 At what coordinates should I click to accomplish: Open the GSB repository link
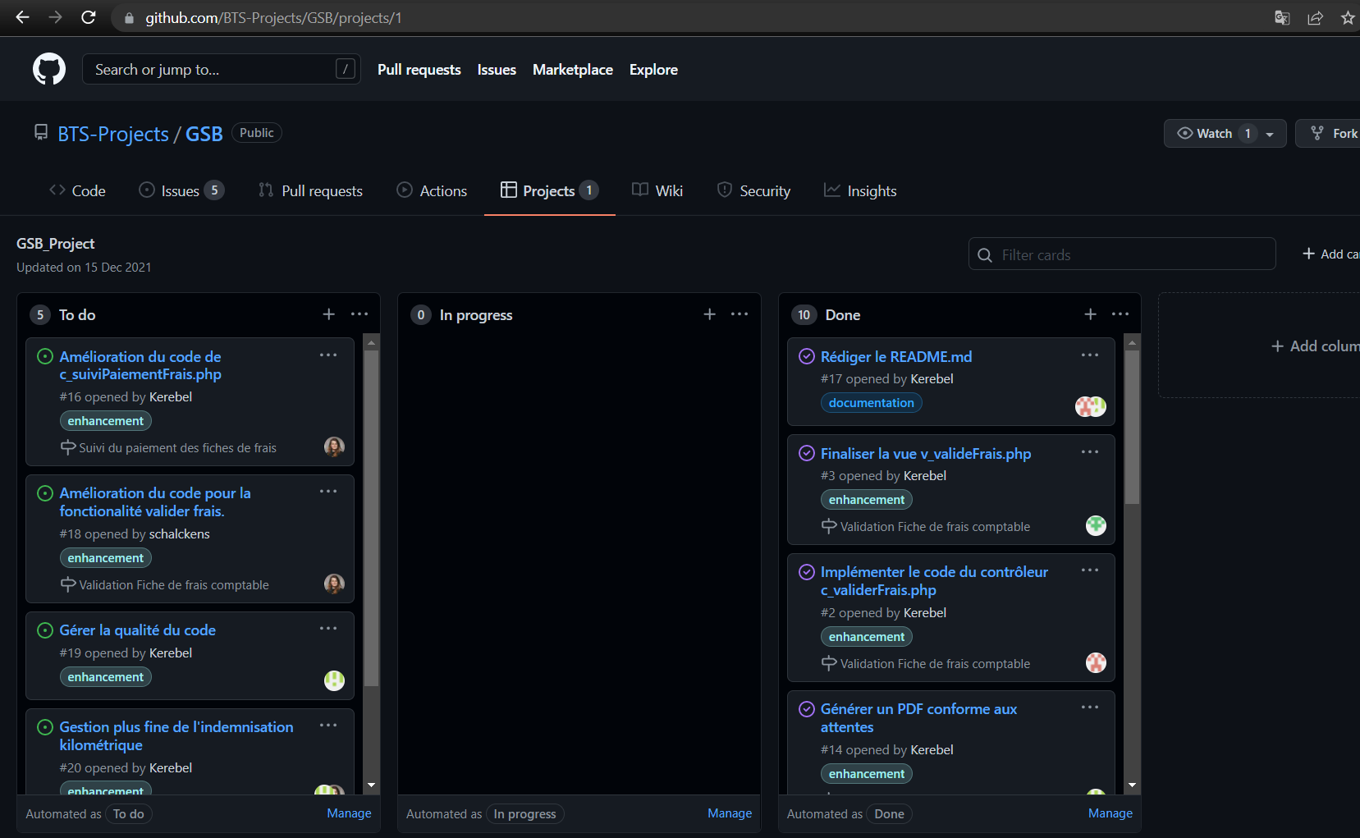[204, 134]
